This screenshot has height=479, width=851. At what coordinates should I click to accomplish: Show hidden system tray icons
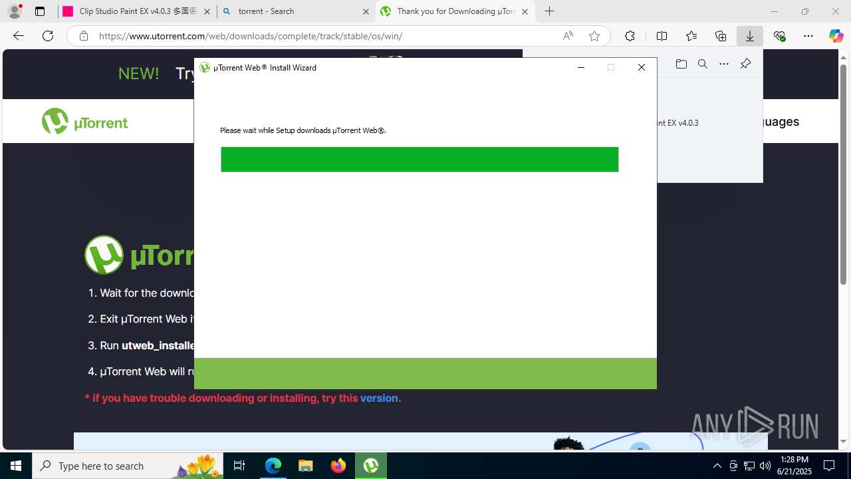pyautogui.click(x=717, y=466)
